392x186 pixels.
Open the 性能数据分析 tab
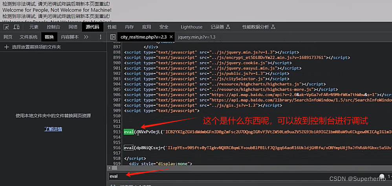tap(258, 27)
